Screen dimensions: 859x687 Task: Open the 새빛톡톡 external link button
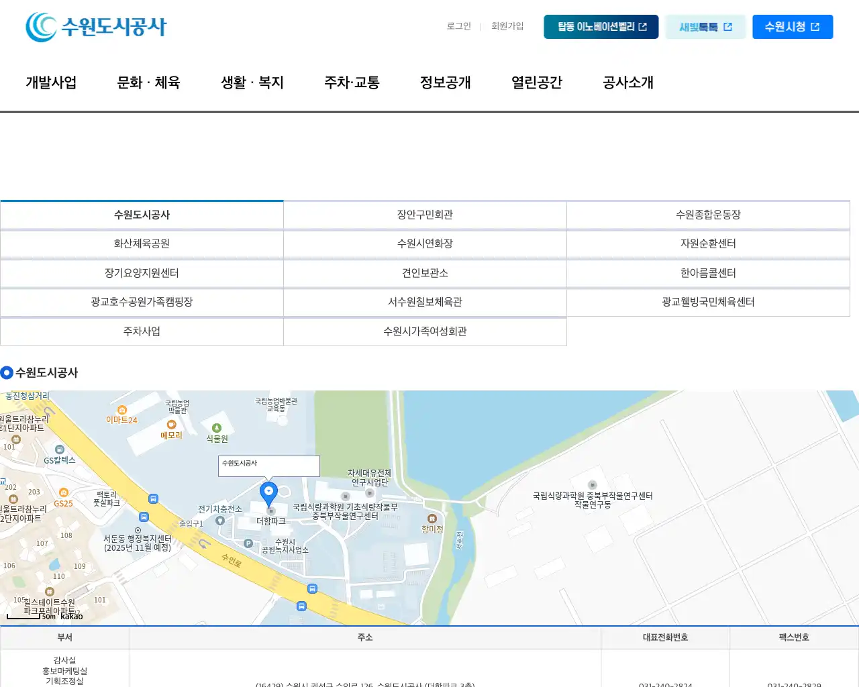705,27
